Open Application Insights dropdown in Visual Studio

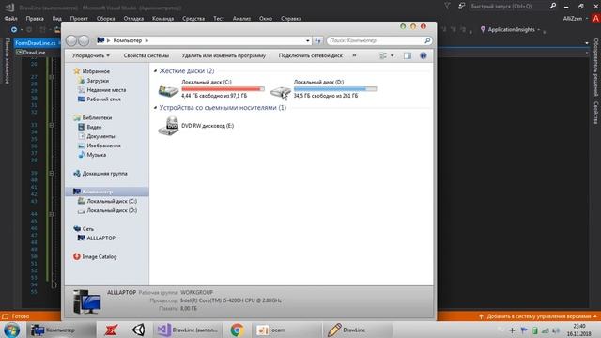pos(511,29)
